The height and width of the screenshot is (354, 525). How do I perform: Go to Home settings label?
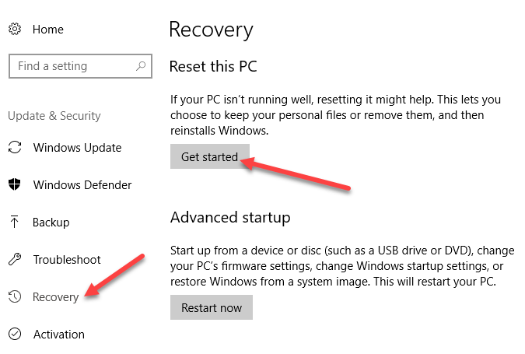click(48, 30)
